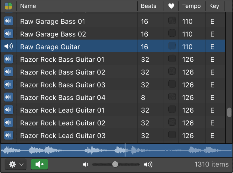Click the waveform preview playhead area
233x173 pixels.
[125, 150]
